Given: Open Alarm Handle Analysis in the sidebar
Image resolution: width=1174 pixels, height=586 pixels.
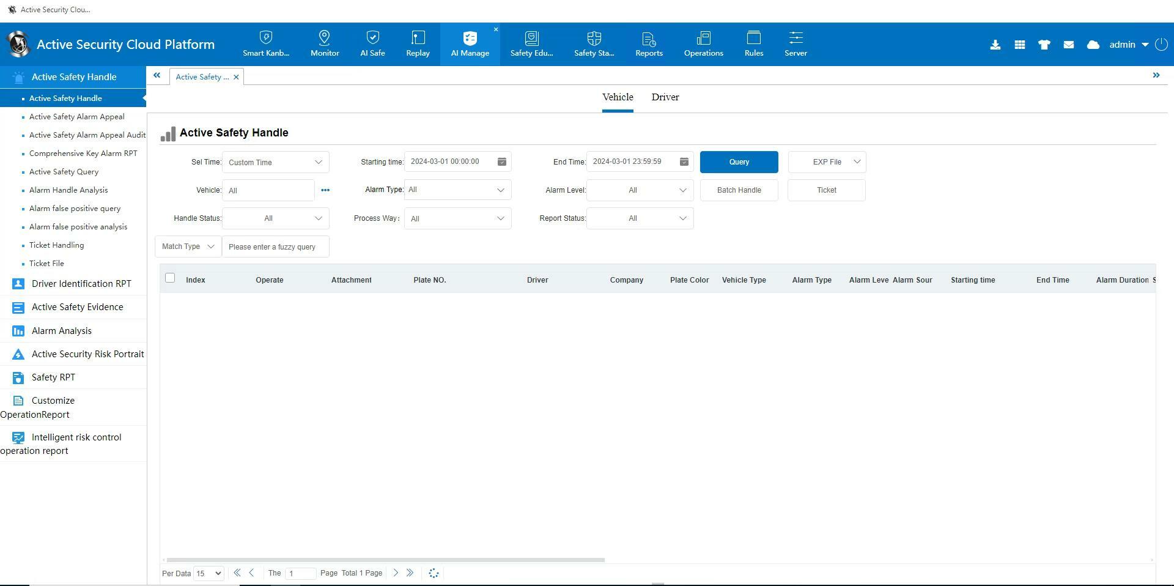Looking at the screenshot, I should (68, 190).
